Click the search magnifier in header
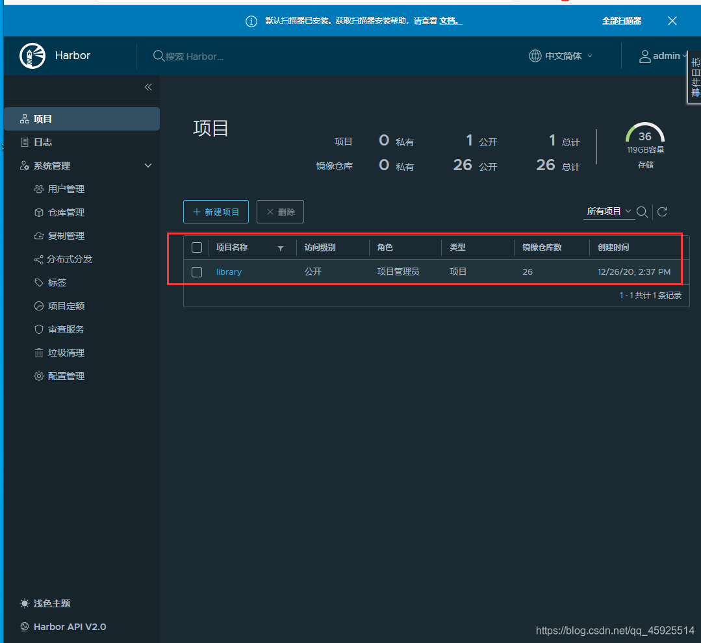This screenshot has width=701, height=643. pyautogui.click(x=159, y=56)
